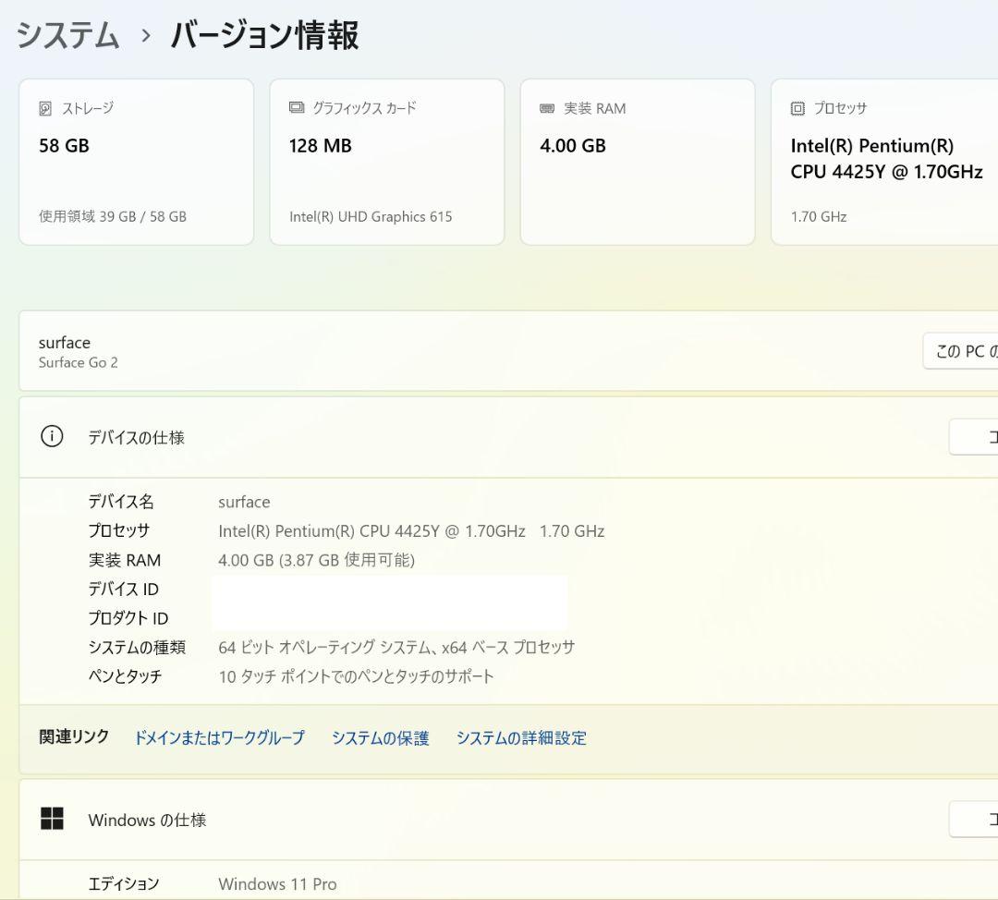Click the breadcrumb chevron separator

[x=146, y=36]
